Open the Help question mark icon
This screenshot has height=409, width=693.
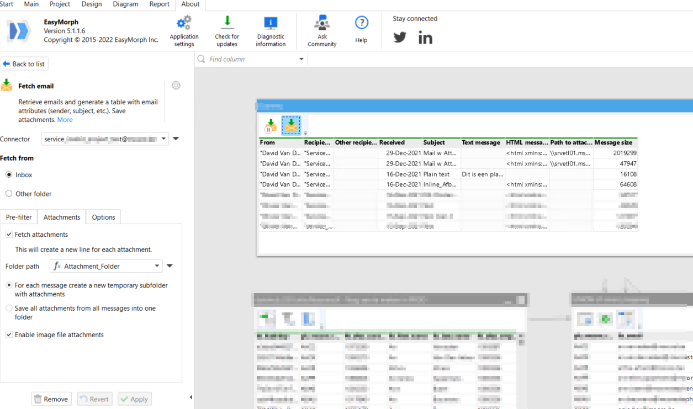point(361,23)
